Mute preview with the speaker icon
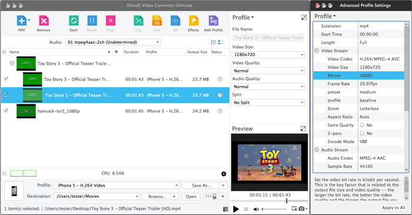 256,209
